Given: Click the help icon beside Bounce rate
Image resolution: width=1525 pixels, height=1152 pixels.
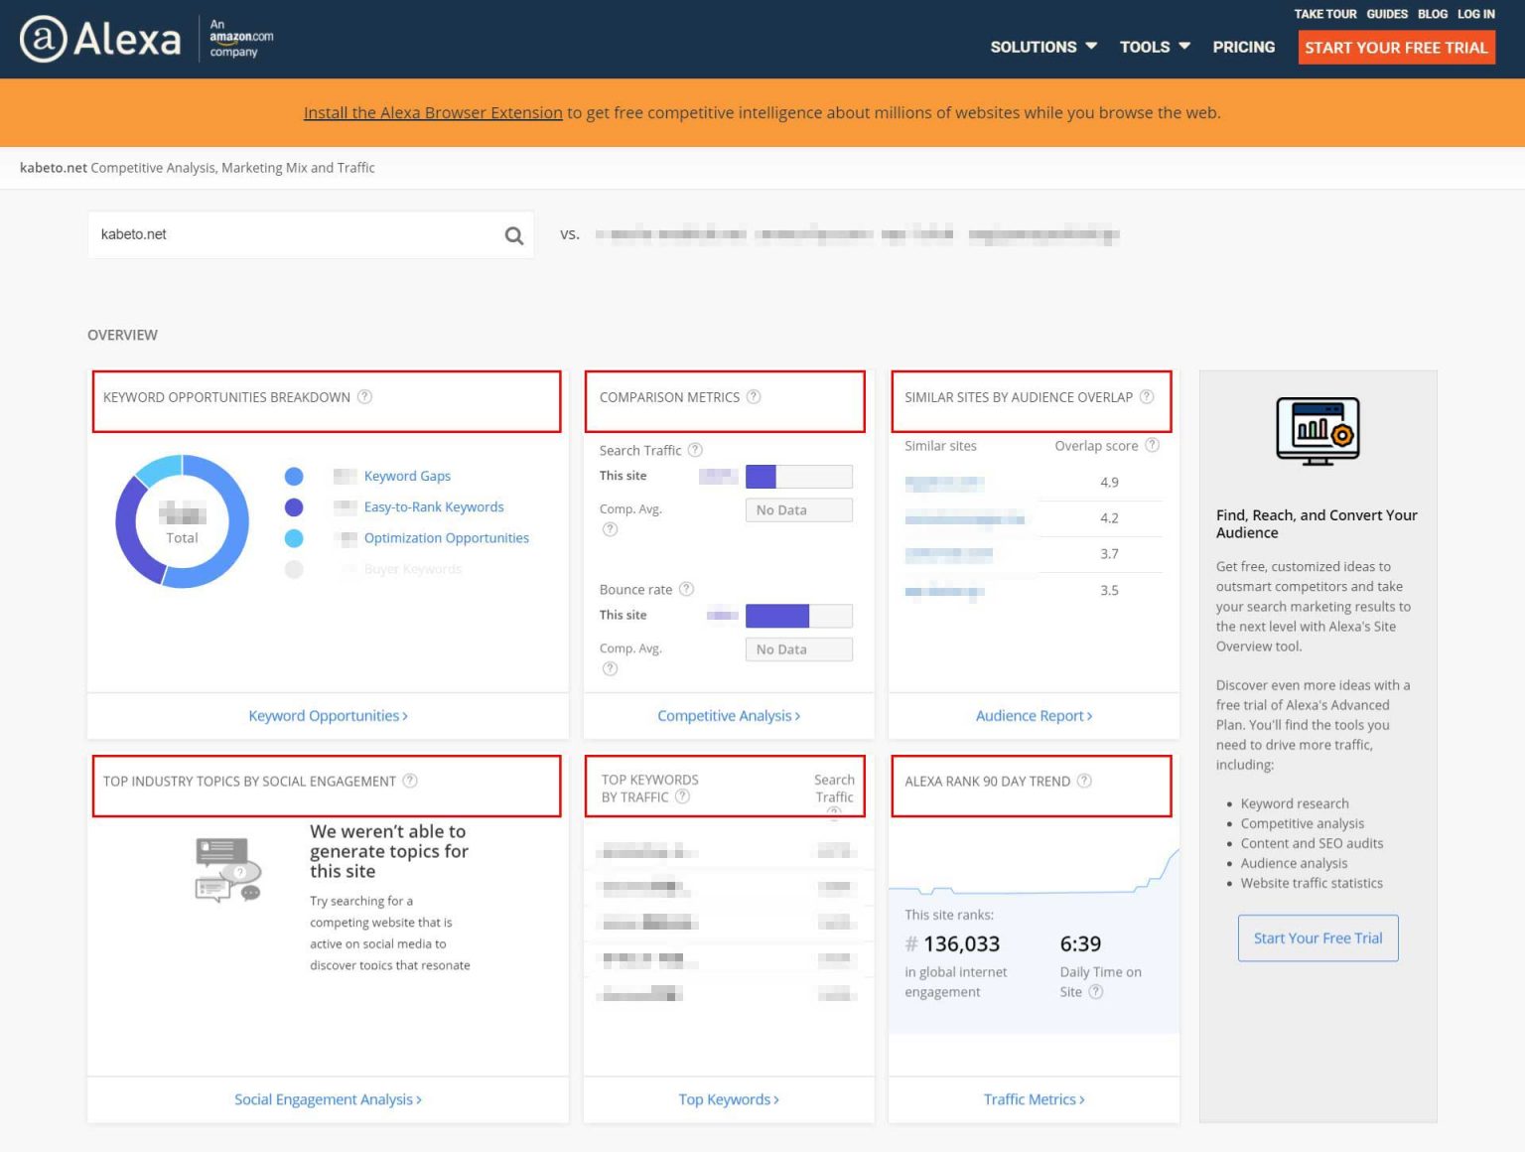Looking at the screenshot, I should tap(686, 589).
